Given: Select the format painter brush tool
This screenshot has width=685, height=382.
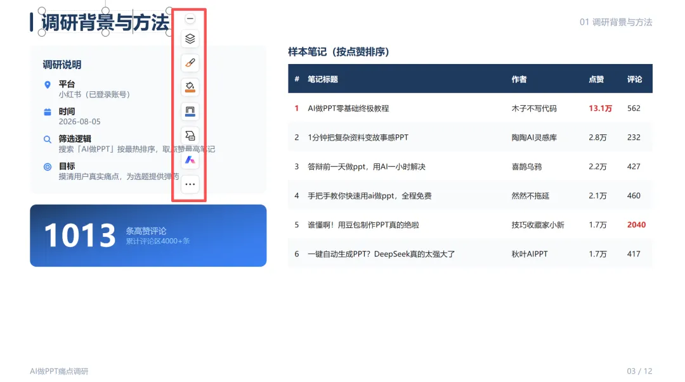Looking at the screenshot, I should click(x=190, y=63).
